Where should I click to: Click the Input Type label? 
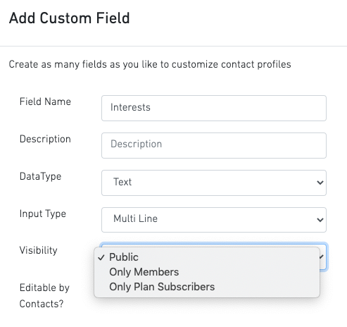coord(43,214)
